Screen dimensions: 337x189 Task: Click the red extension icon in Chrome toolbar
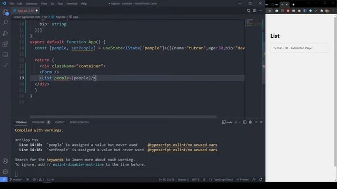coord(288,10)
